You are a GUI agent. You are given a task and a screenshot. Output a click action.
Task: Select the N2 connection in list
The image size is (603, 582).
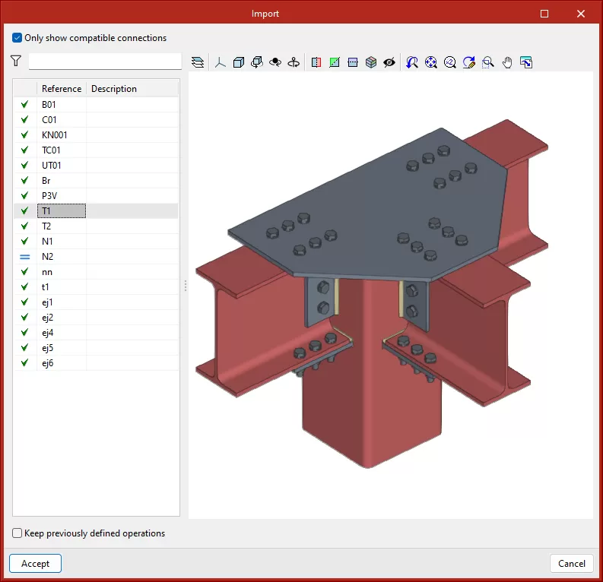point(47,257)
